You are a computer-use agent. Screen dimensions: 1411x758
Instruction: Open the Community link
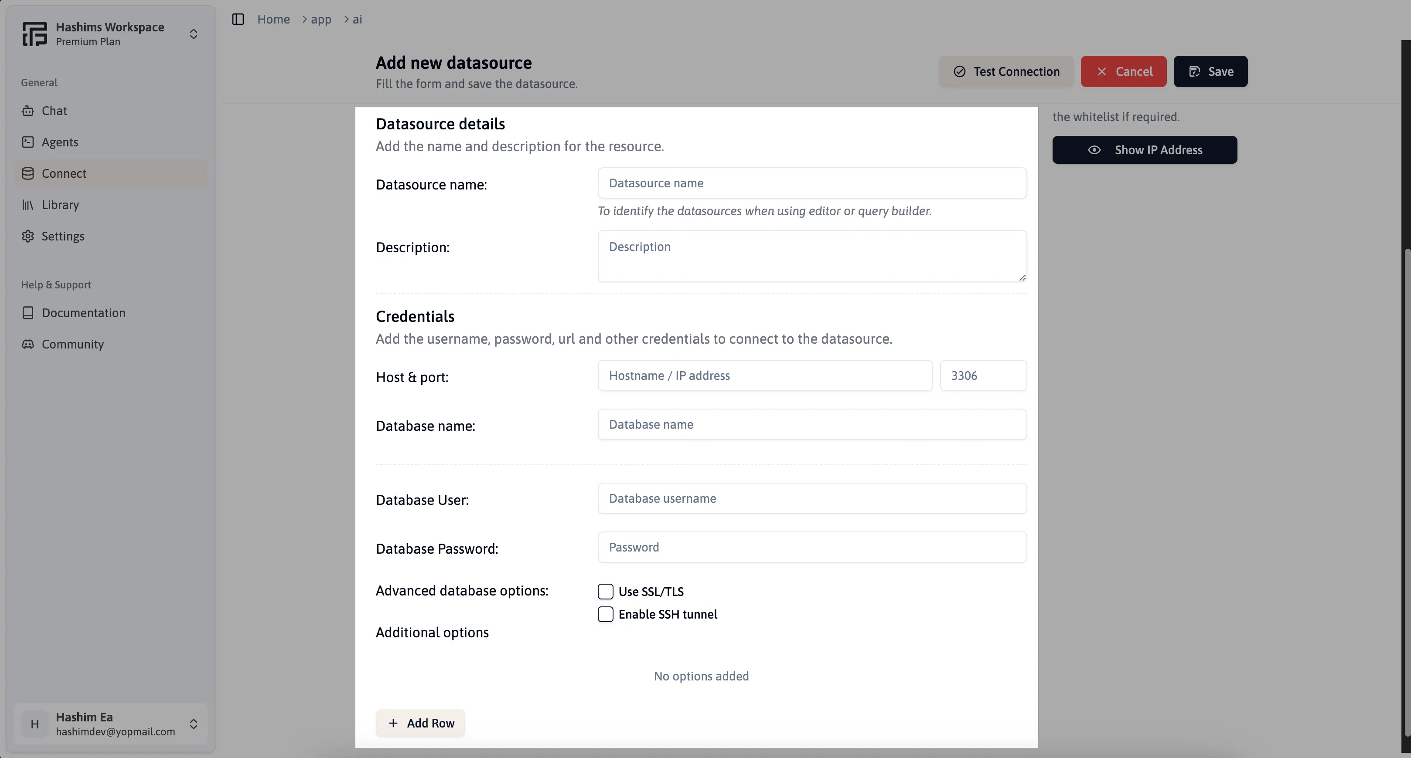point(111,344)
